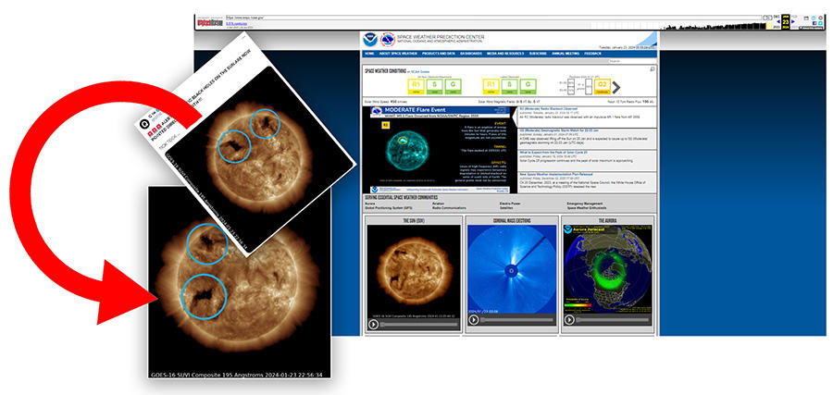This screenshot has height=395, width=833.
Task: Open the FEEDBACK menu item
Action: point(592,54)
